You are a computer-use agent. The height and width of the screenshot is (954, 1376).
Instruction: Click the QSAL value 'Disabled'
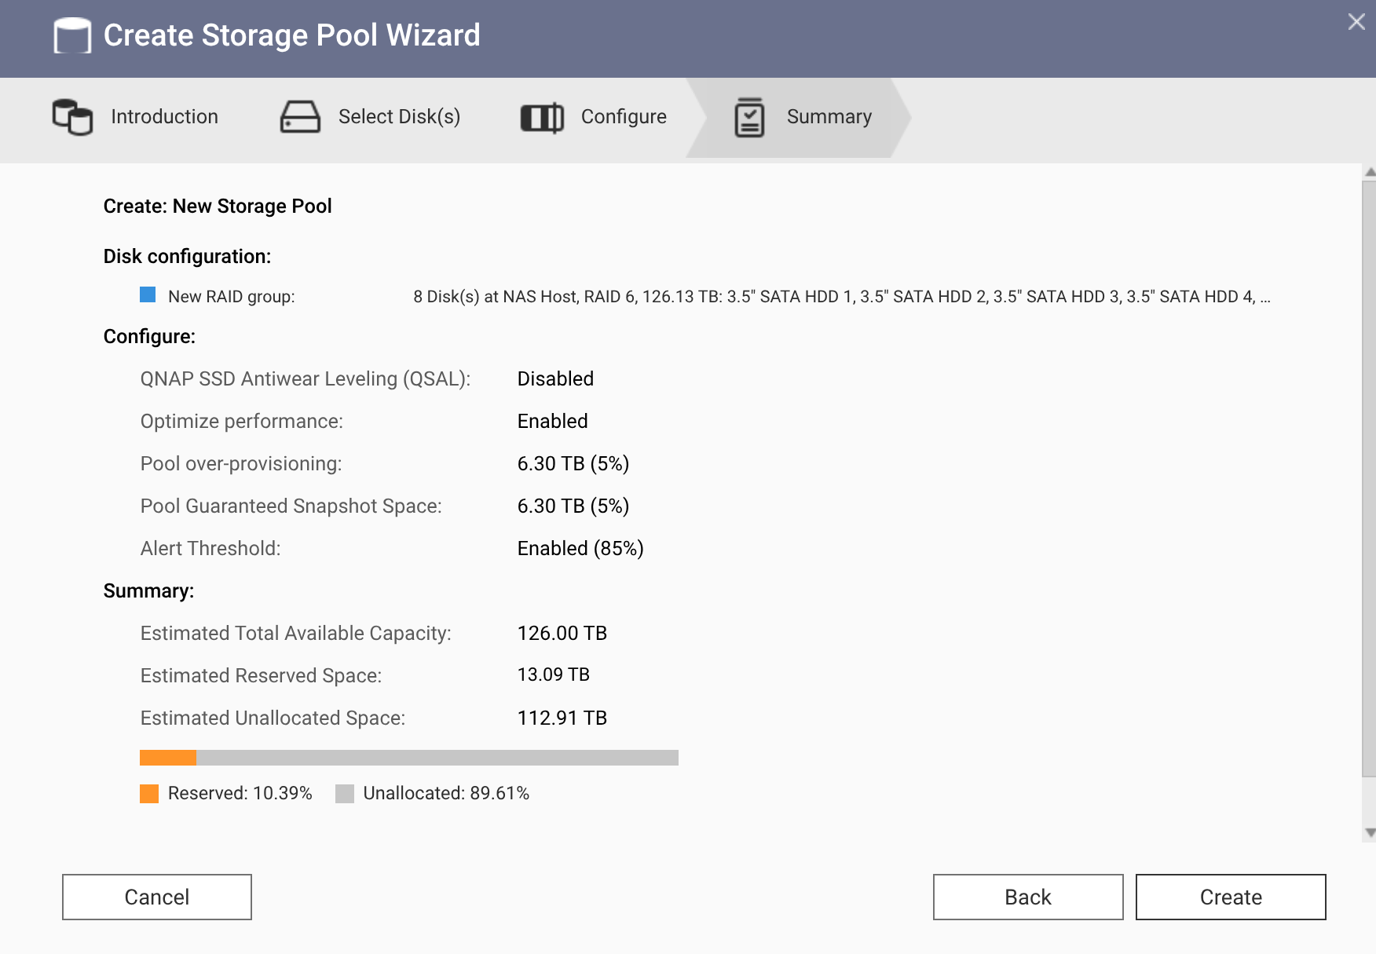[x=555, y=379]
